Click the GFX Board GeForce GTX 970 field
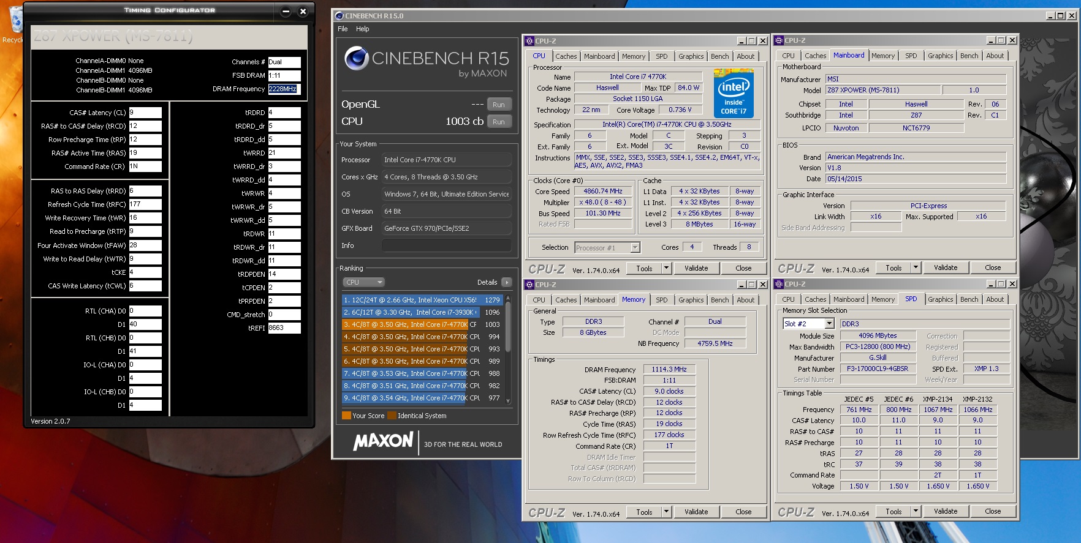The image size is (1081, 543). (x=446, y=228)
